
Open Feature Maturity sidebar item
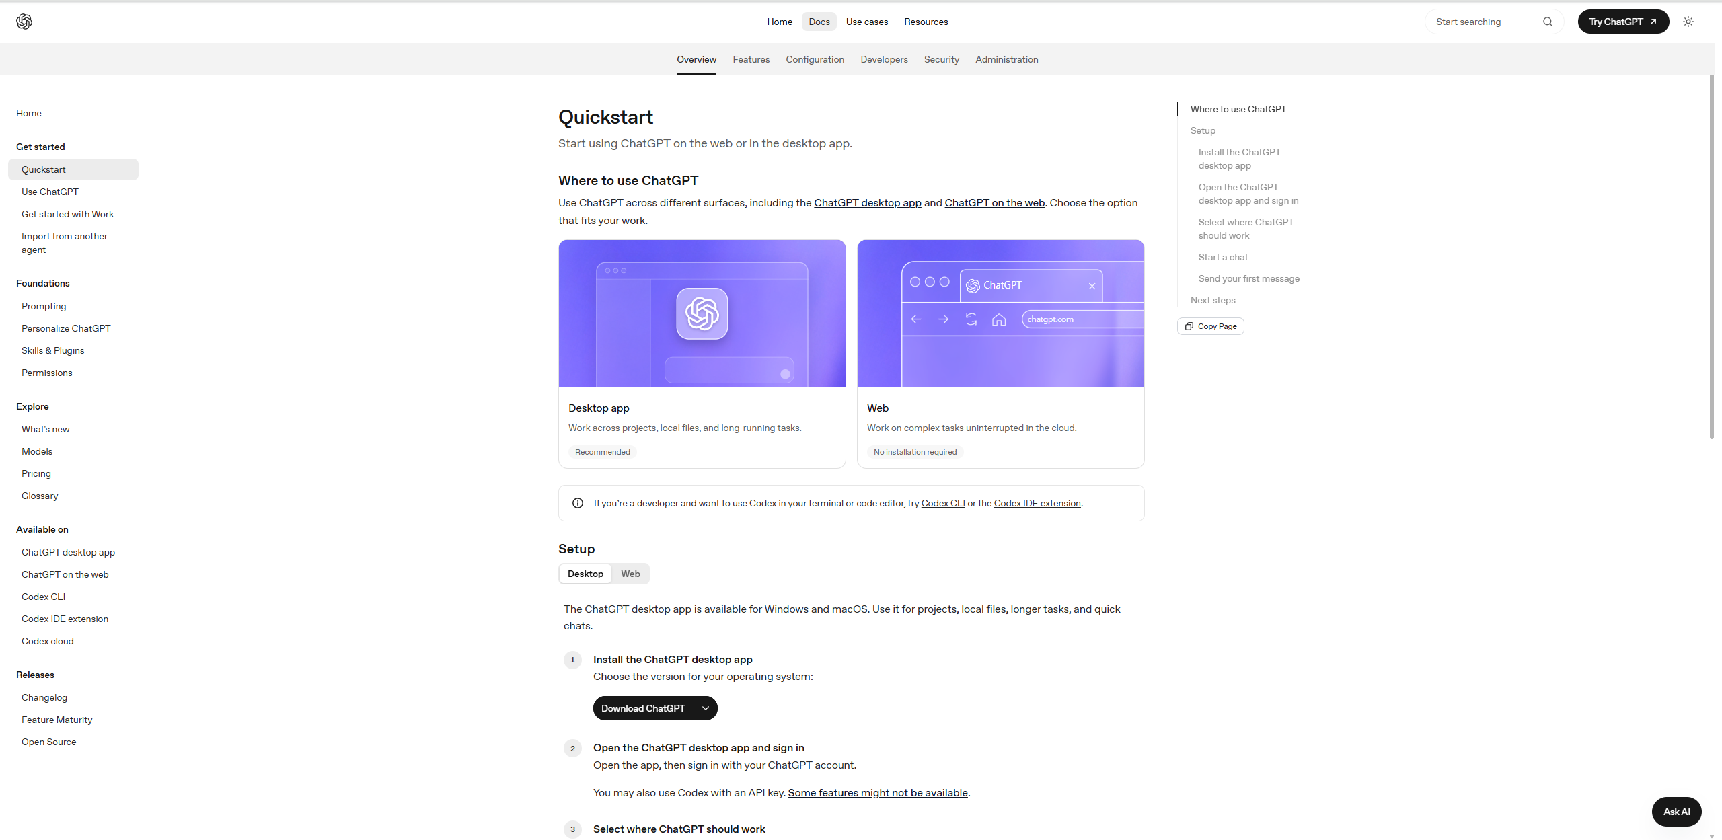click(57, 720)
